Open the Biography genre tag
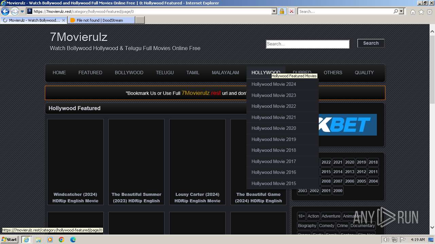The width and height of the screenshot is (435, 244). [307, 226]
